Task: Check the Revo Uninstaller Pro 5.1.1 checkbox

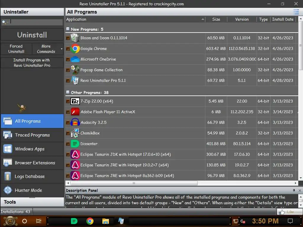Action: pos(68,80)
